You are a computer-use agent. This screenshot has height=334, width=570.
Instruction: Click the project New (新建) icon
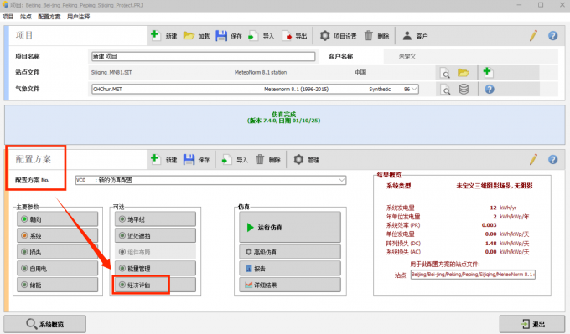pos(156,36)
